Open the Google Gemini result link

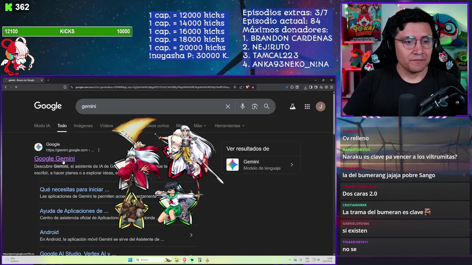(54, 158)
